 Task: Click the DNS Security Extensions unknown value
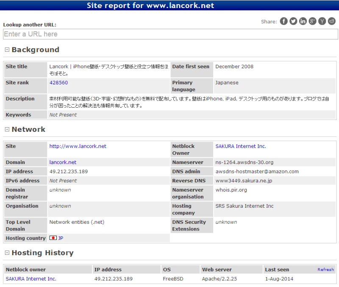[226, 222]
